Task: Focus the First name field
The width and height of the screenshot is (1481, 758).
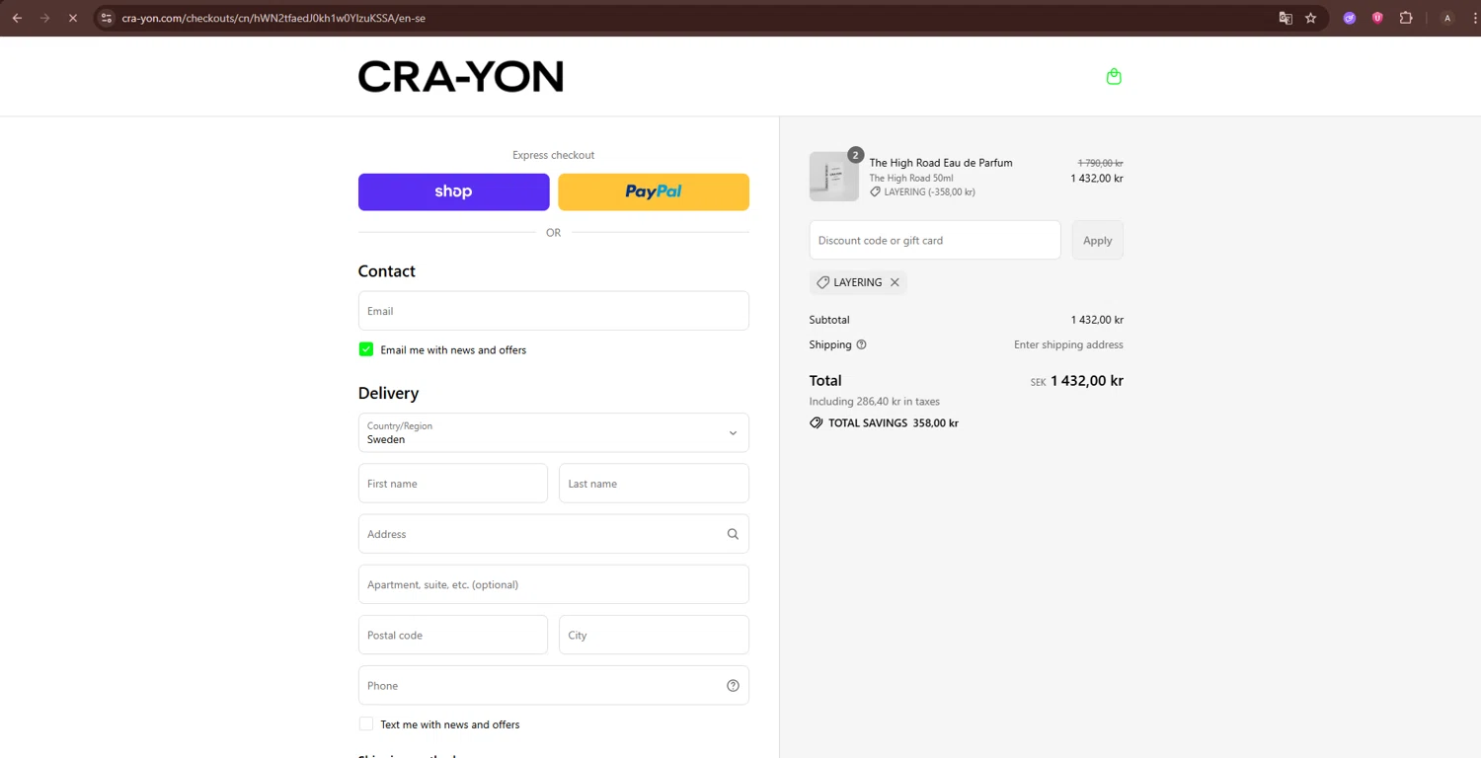Action: coord(452,484)
